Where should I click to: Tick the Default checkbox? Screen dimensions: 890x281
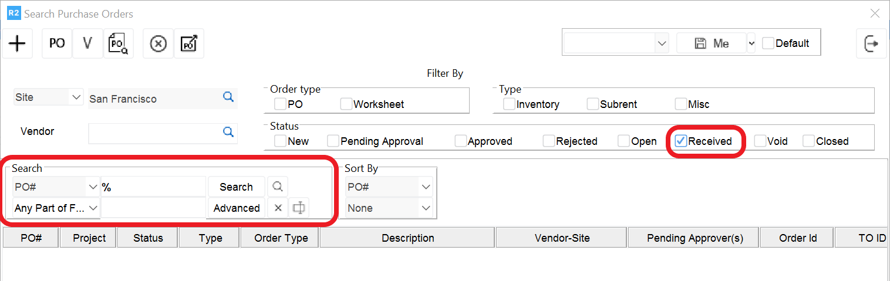(768, 43)
